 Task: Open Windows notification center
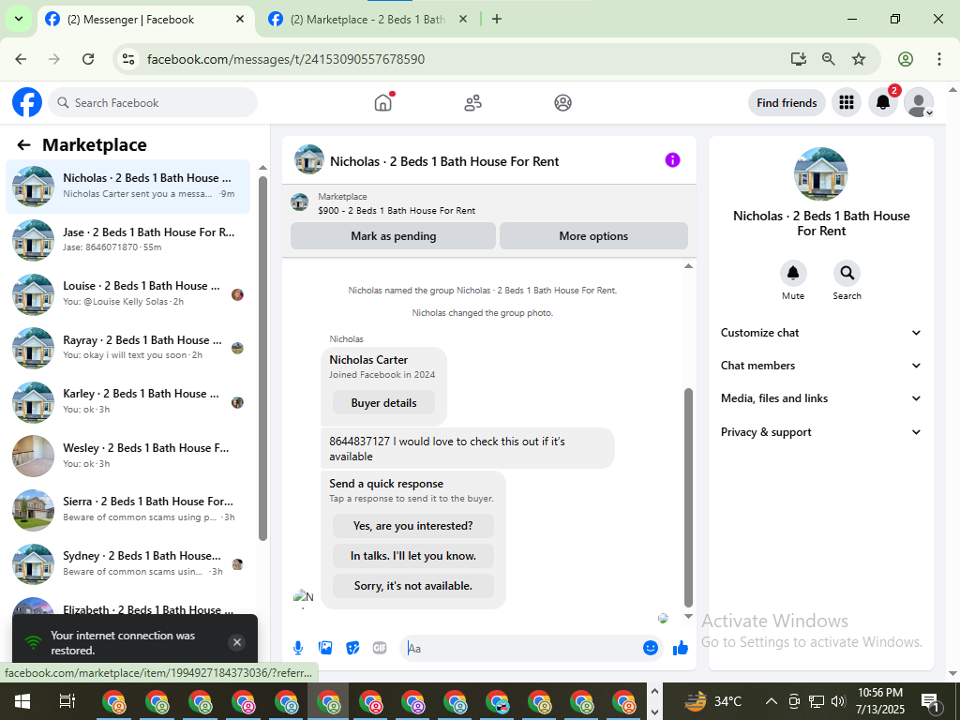[x=930, y=701]
